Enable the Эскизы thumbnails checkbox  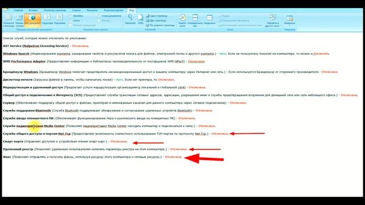(99, 20)
